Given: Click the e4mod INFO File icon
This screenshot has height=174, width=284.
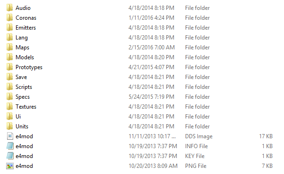Looking at the screenshot, I should click(x=10, y=146).
